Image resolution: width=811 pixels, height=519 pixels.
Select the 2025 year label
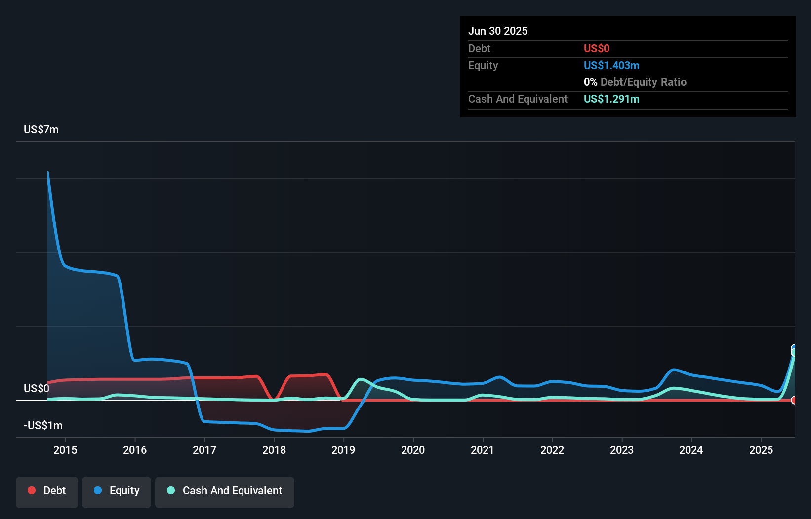tap(761, 450)
